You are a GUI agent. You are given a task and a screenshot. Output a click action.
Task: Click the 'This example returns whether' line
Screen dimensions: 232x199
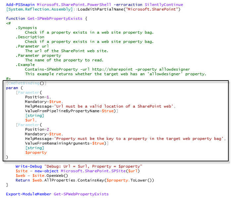click(x=116, y=74)
